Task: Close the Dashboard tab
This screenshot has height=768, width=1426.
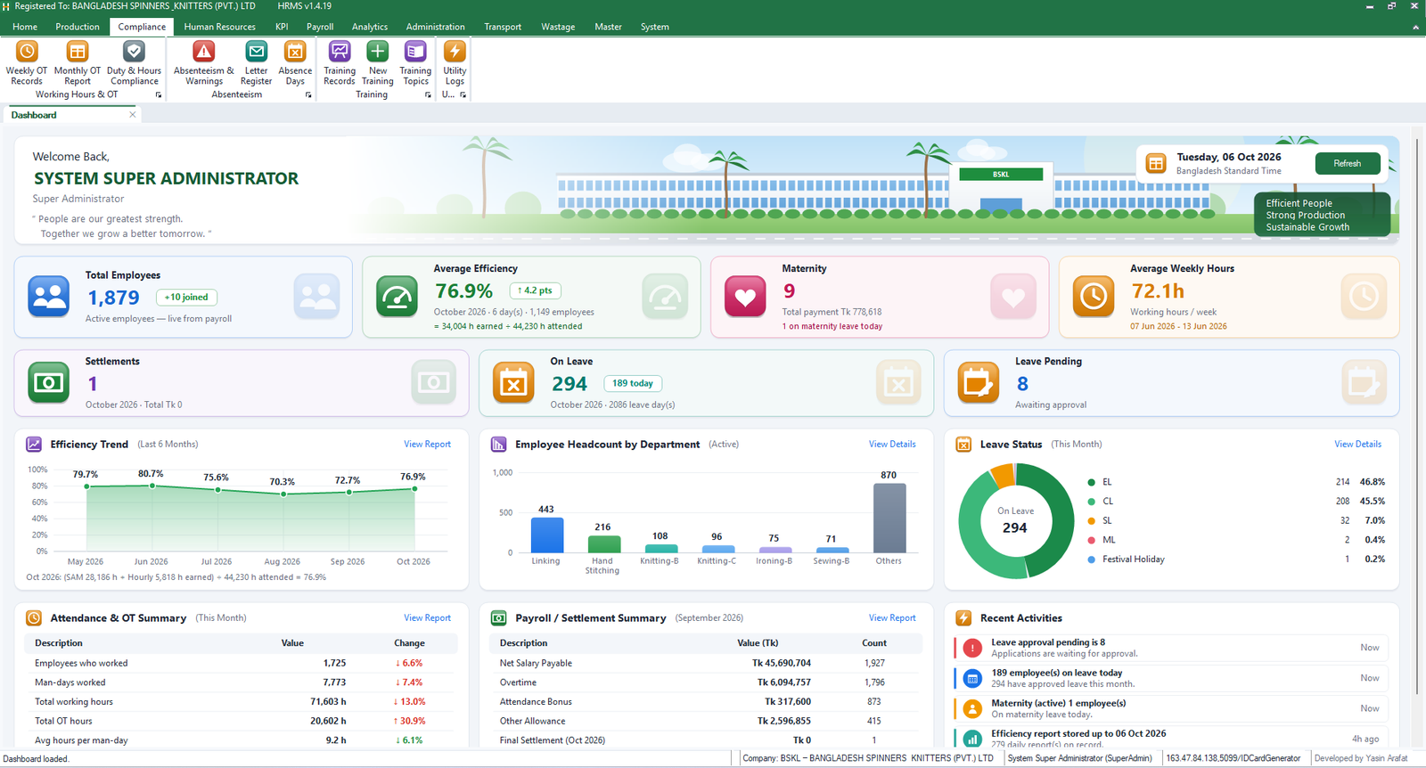Action: click(133, 114)
